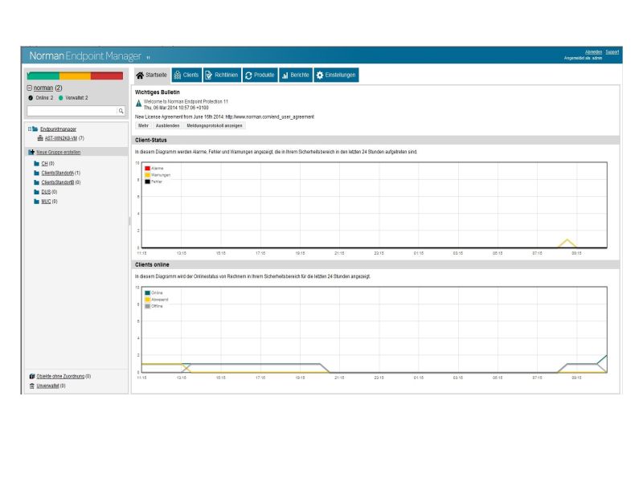Click the yellow Warnungen legend swatch

pyautogui.click(x=147, y=175)
